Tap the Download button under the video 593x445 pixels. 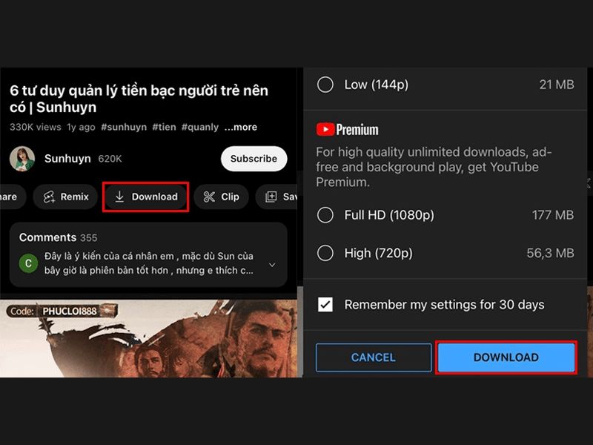click(x=146, y=197)
